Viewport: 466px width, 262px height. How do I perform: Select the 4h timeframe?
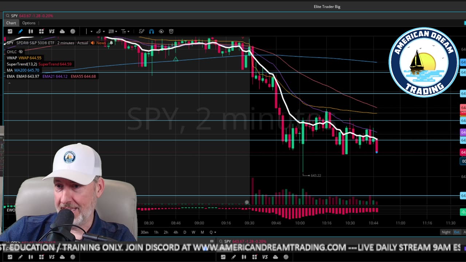pos(176,232)
